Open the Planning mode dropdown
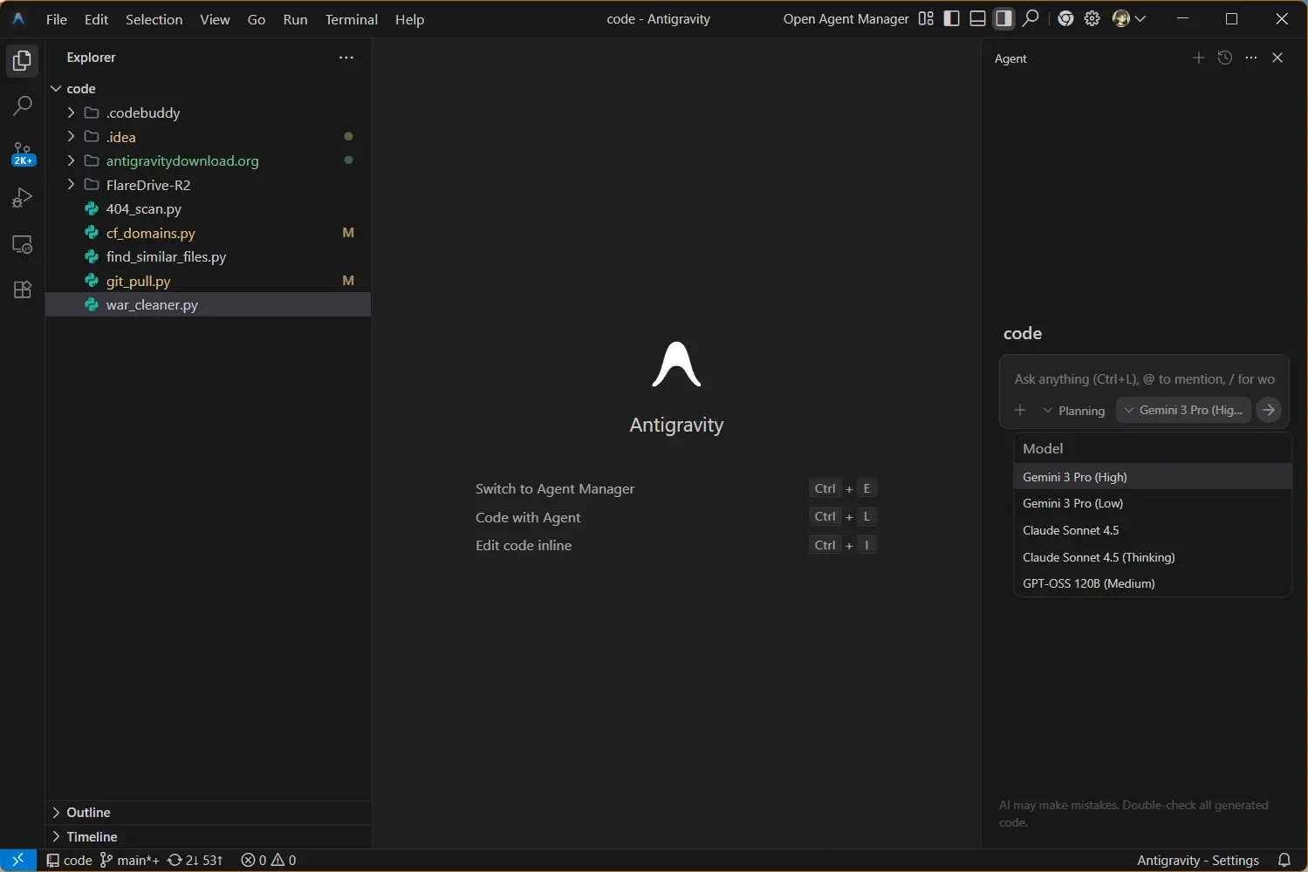1308x872 pixels. (1074, 411)
